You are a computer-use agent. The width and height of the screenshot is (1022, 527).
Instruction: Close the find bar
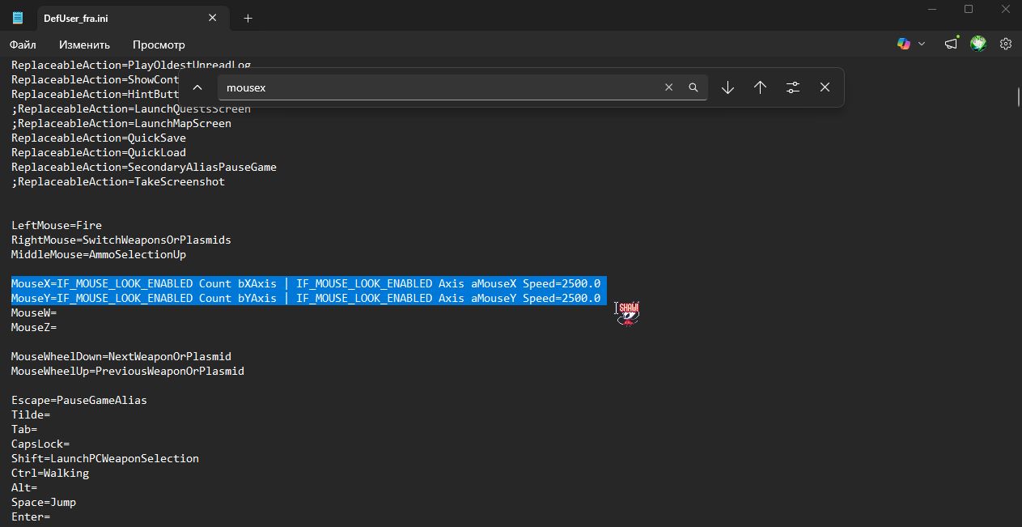825,87
